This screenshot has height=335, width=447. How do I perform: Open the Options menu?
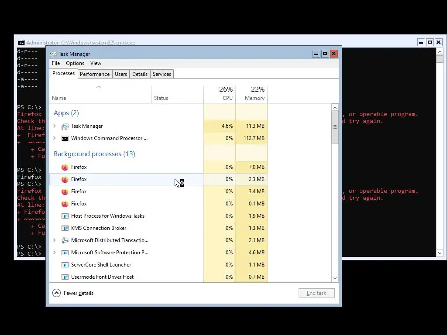pos(75,63)
